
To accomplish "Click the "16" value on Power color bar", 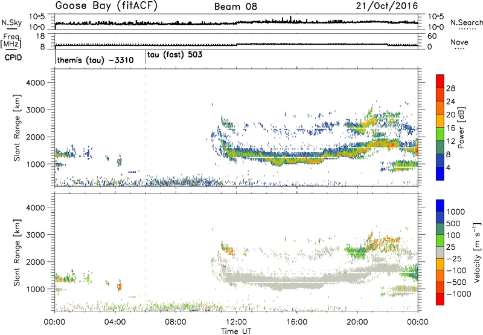I will (450, 128).
